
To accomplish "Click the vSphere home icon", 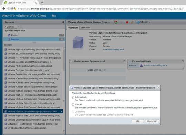I will tap(54, 15).
